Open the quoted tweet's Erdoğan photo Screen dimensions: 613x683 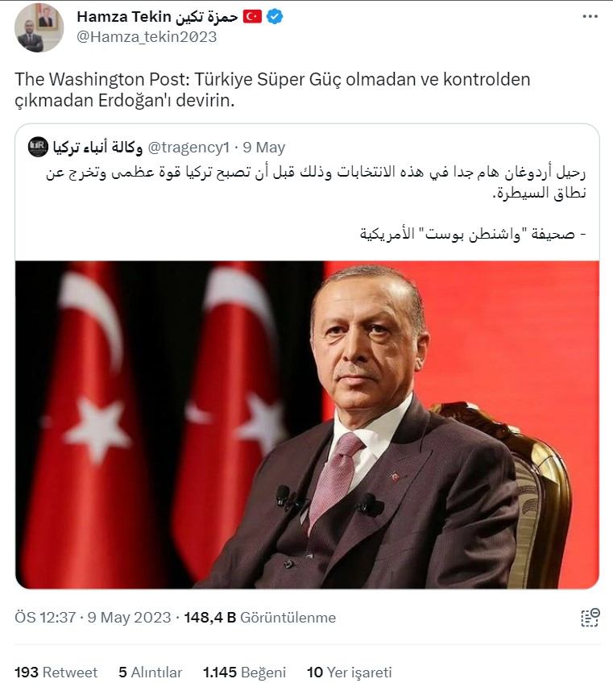(x=307, y=425)
